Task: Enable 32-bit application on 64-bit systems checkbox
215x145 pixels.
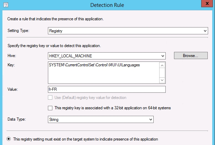Action: (51, 108)
